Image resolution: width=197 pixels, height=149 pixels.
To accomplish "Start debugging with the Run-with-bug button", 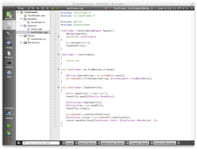I will click(9, 134).
